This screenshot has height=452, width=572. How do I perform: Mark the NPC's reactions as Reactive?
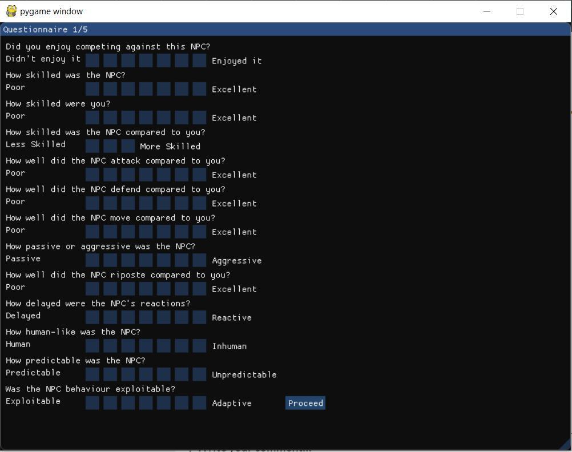[199, 316]
